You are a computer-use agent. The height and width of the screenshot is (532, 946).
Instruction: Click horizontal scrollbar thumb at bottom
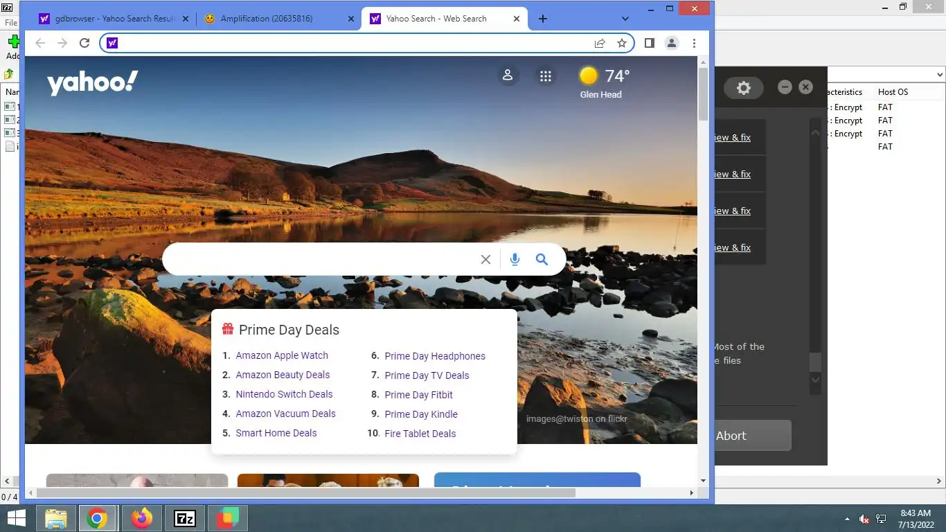pos(305,493)
